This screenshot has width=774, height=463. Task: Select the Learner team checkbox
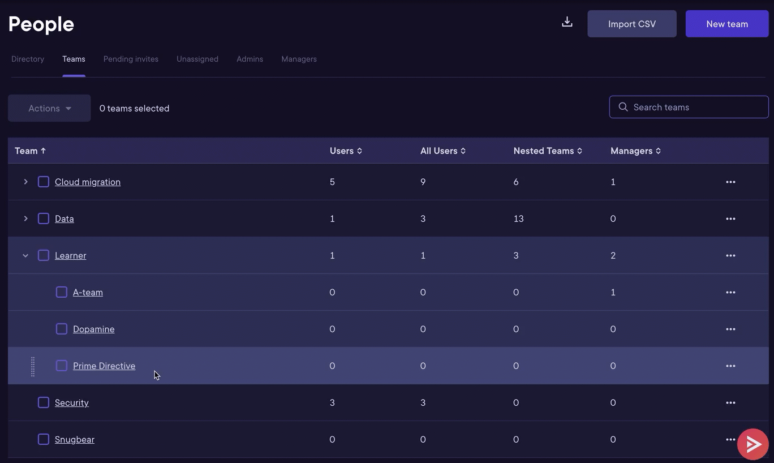tap(43, 255)
